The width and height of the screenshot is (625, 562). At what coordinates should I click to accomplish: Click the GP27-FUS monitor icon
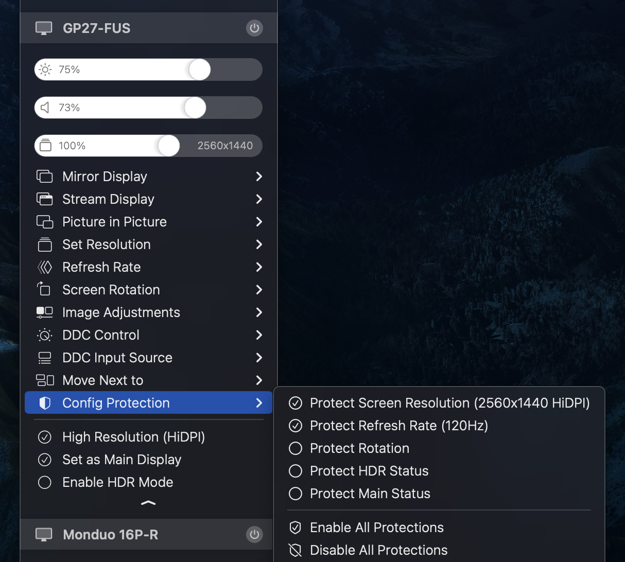pos(44,28)
